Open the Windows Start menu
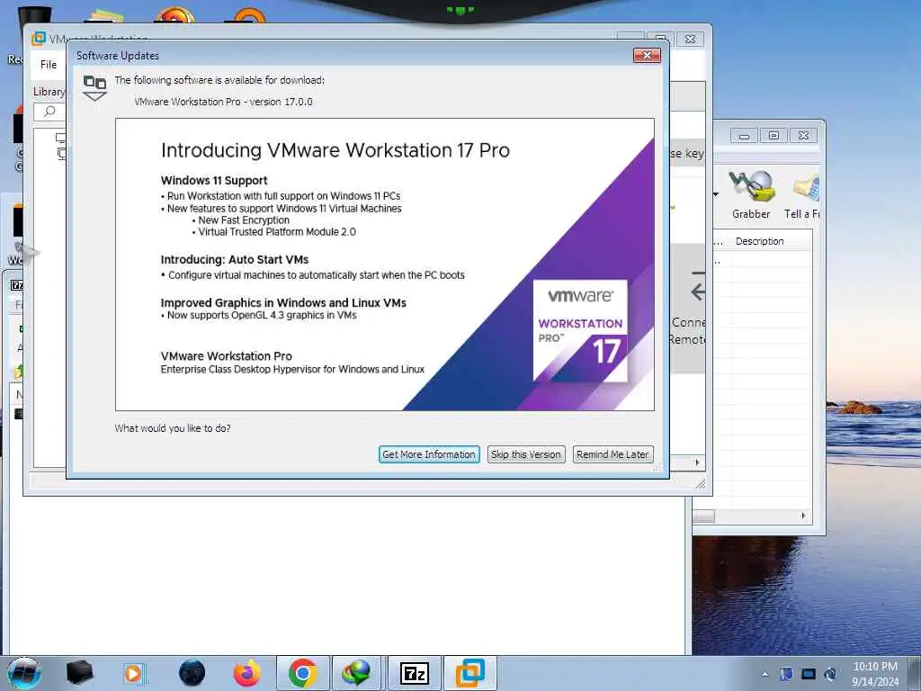The height and width of the screenshot is (691, 921). tap(23, 673)
